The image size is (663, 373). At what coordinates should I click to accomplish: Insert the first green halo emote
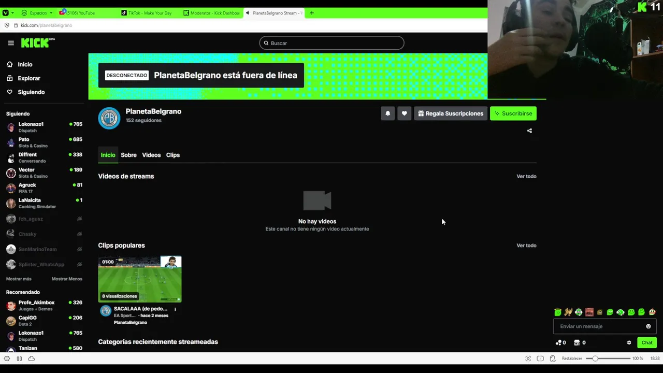pos(558,312)
